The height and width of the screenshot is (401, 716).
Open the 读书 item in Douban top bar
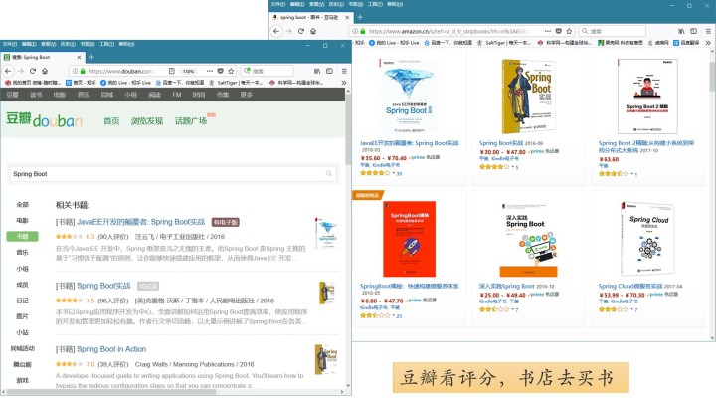pyautogui.click(x=36, y=95)
